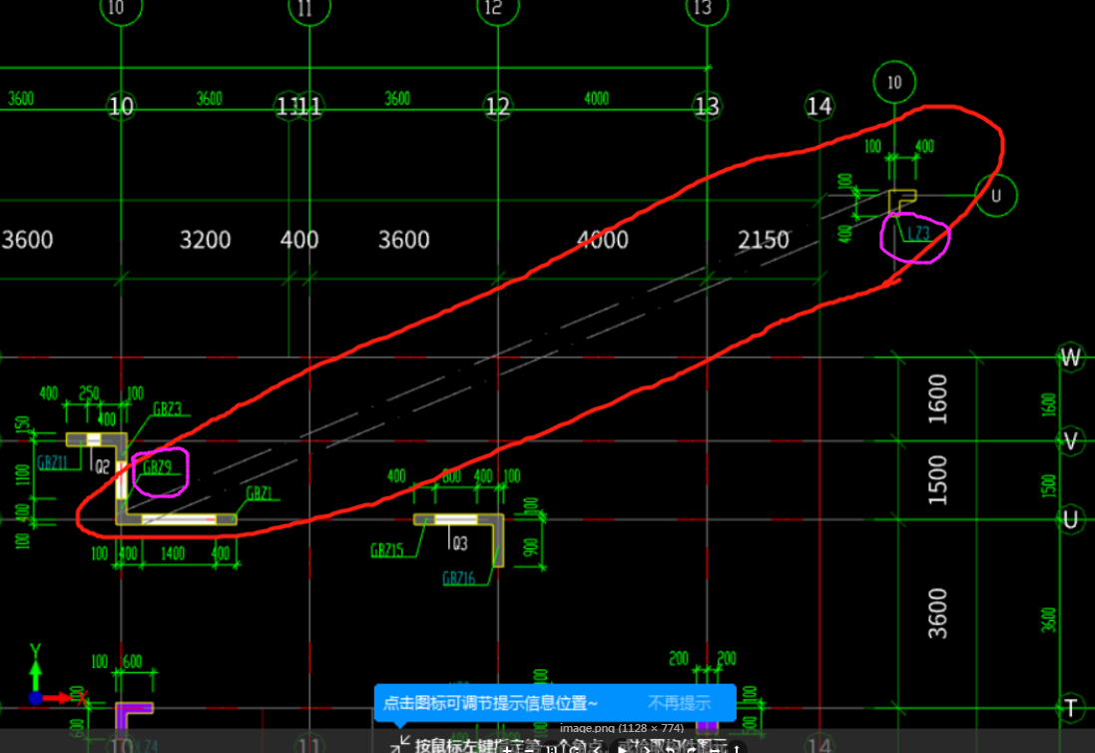Click the circled U axis bubble near LZ3

[x=996, y=196]
